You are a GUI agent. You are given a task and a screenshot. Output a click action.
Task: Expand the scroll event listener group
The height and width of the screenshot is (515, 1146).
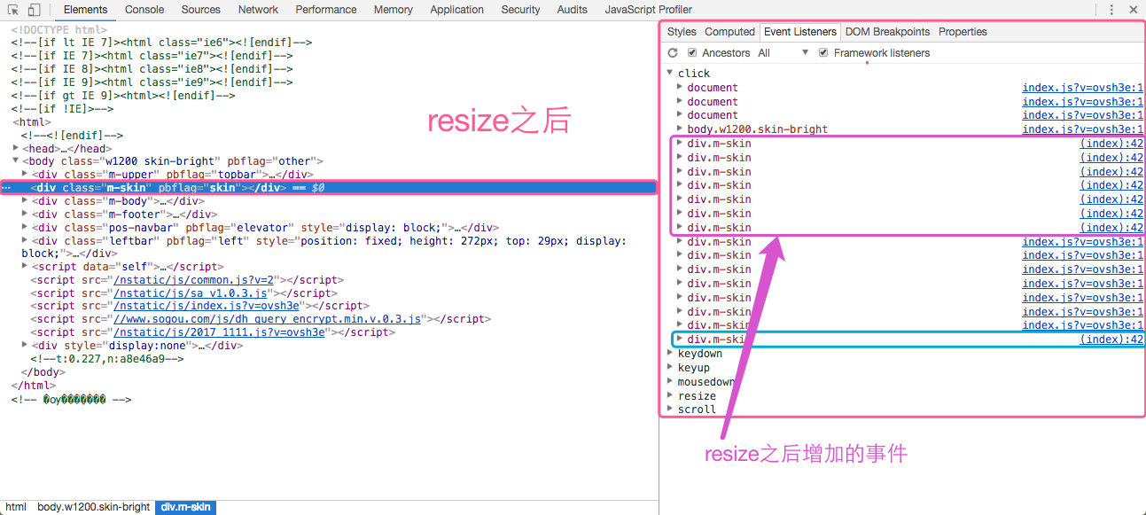coord(671,410)
